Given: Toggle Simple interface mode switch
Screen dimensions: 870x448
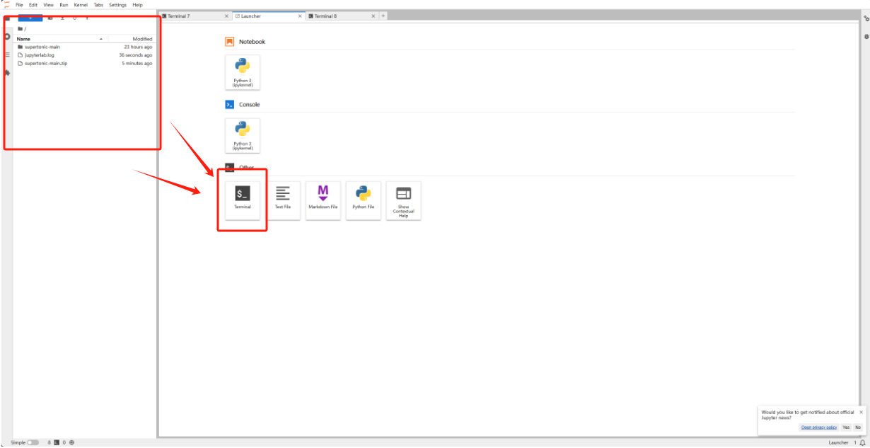Looking at the screenshot, I should point(33,442).
